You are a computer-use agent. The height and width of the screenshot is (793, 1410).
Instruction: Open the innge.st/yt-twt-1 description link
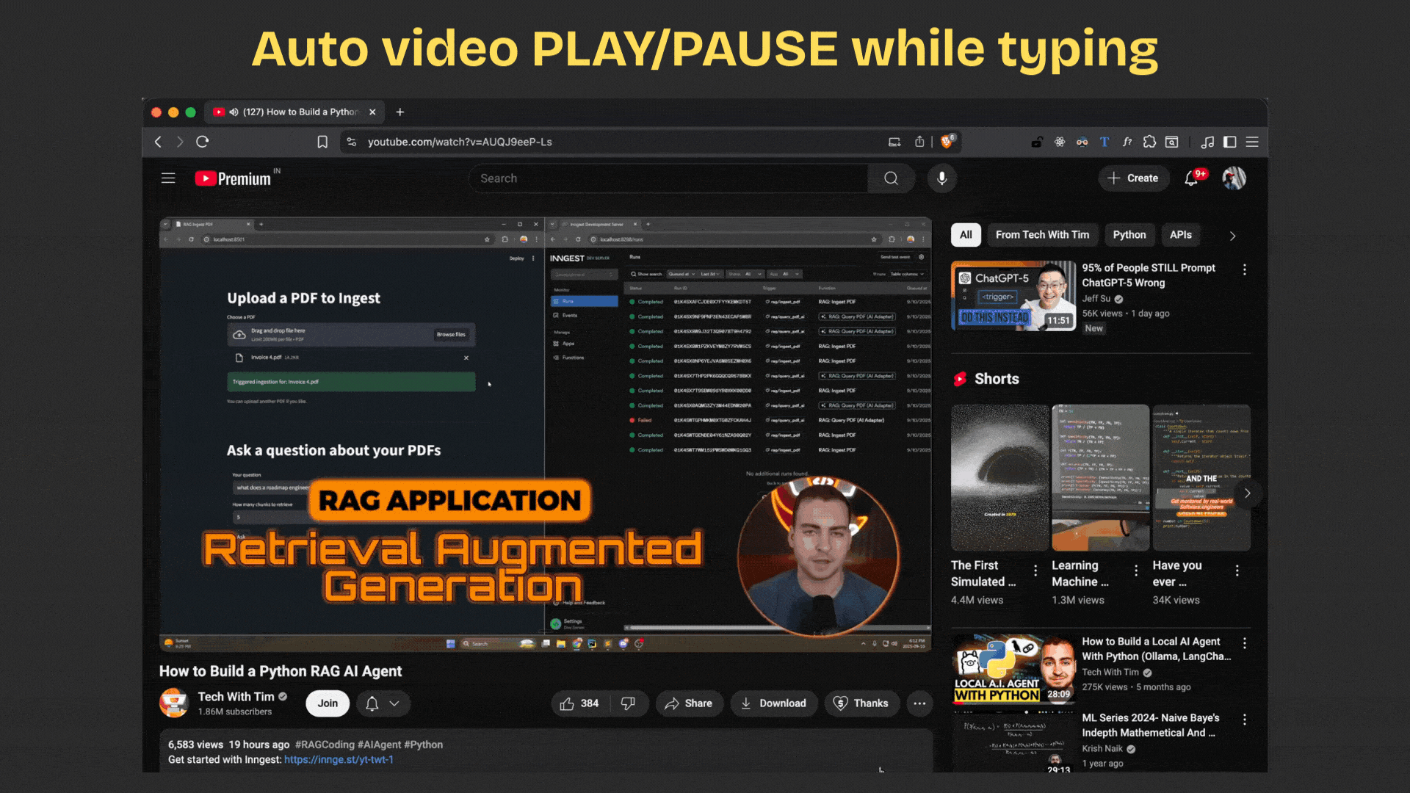point(339,760)
